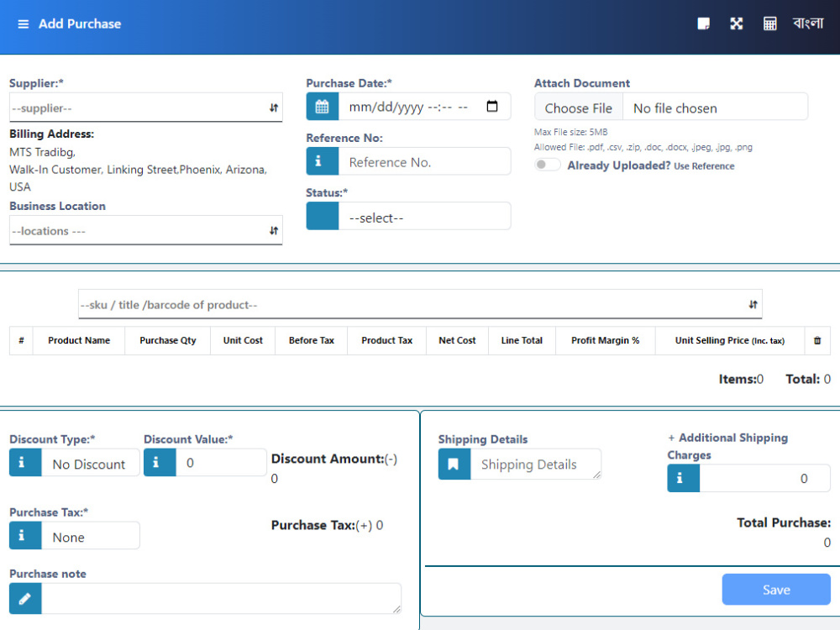Click the Unit Selling Price column header
This screenshot has width=840, height=630.
pos(730,340)
